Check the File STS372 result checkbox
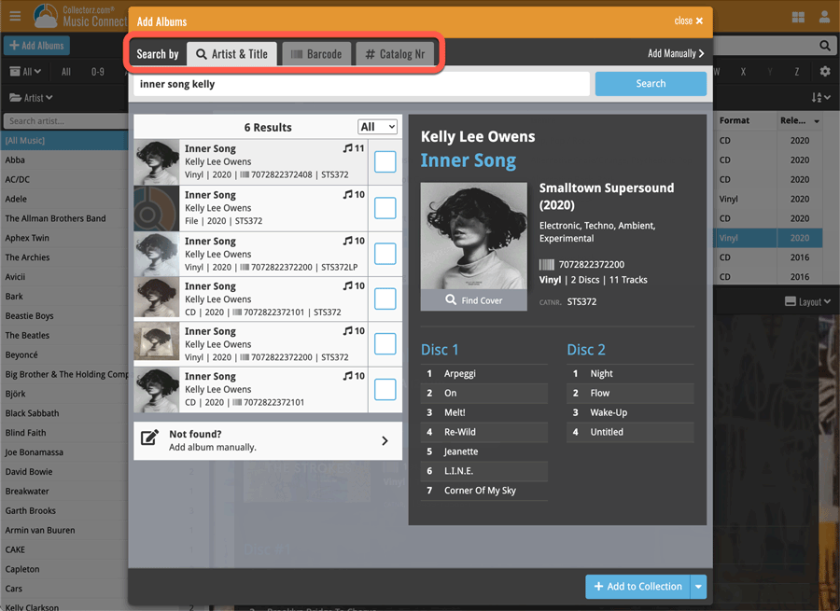840x611 pixels. [x=385, y=208]
